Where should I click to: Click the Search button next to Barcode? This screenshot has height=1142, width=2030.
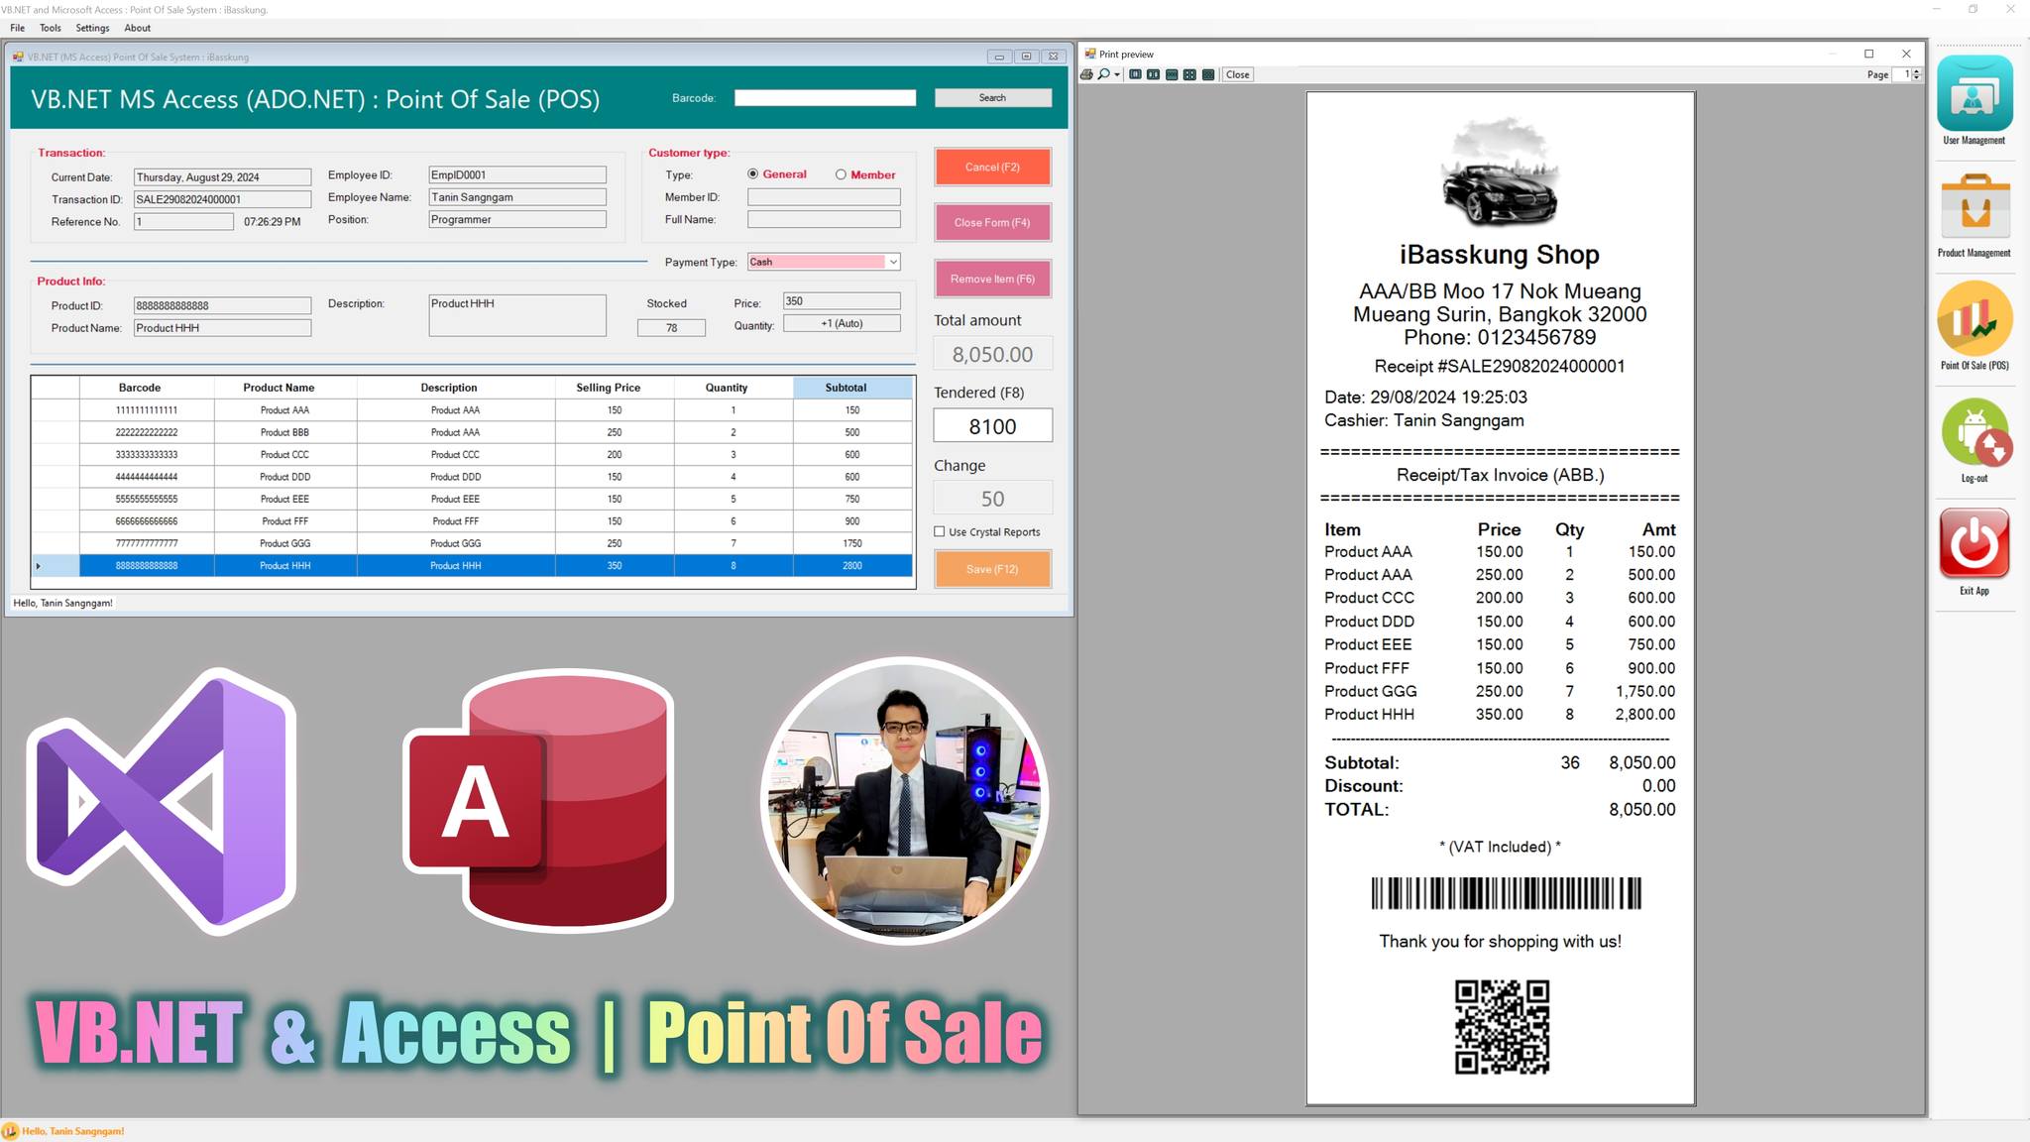992,97
